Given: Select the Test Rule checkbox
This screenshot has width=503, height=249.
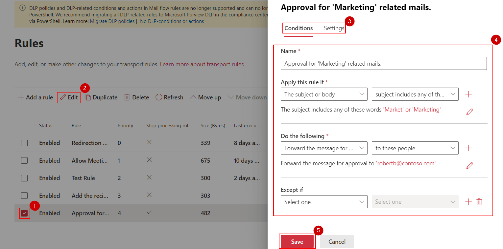Looking at the screenshot, I should point(24,178).
